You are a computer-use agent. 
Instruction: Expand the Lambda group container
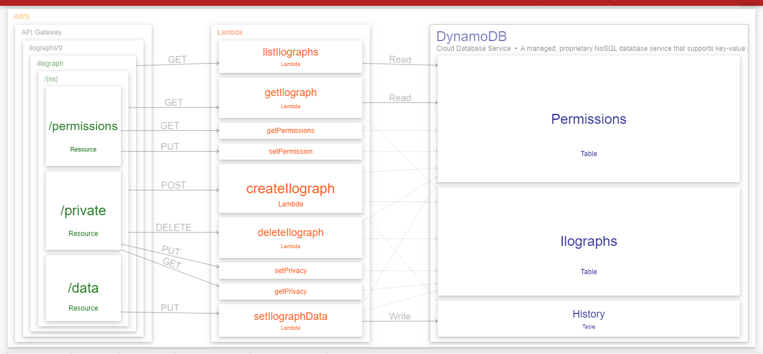(230, 32)
